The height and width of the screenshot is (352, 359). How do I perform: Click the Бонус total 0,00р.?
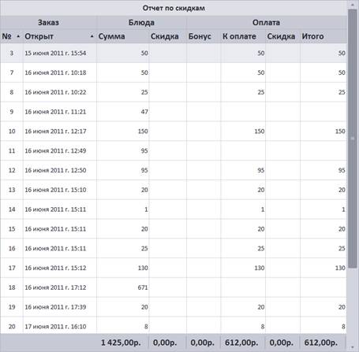pos(202,343)
